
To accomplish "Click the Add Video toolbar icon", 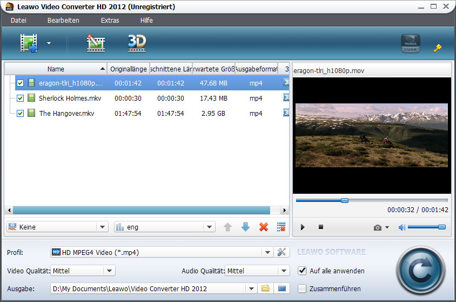I will pyautogui.click(x=29, y=43).
